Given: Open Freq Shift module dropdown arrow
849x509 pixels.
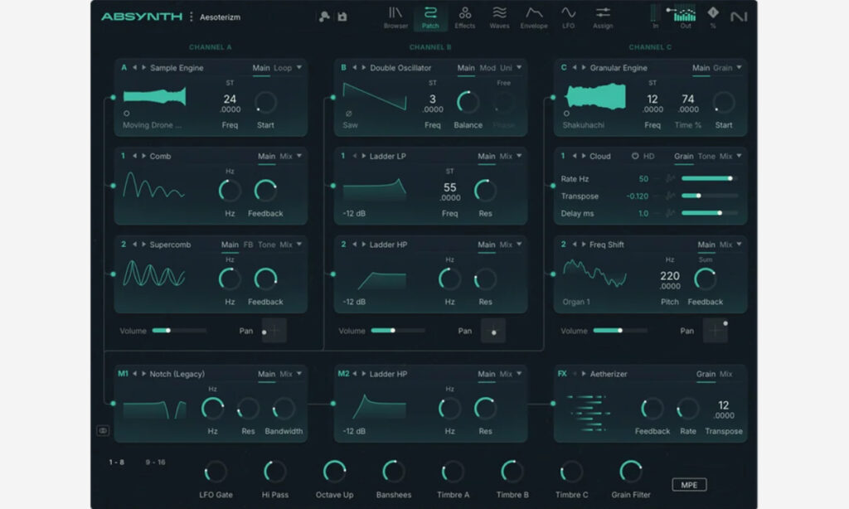Looking at the screenshot, I should pyautogui.click(x=739, y=245).
